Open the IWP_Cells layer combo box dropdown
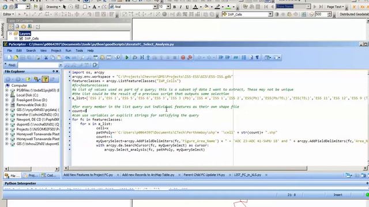Viewport: 369px width, 207px height. 270,14
